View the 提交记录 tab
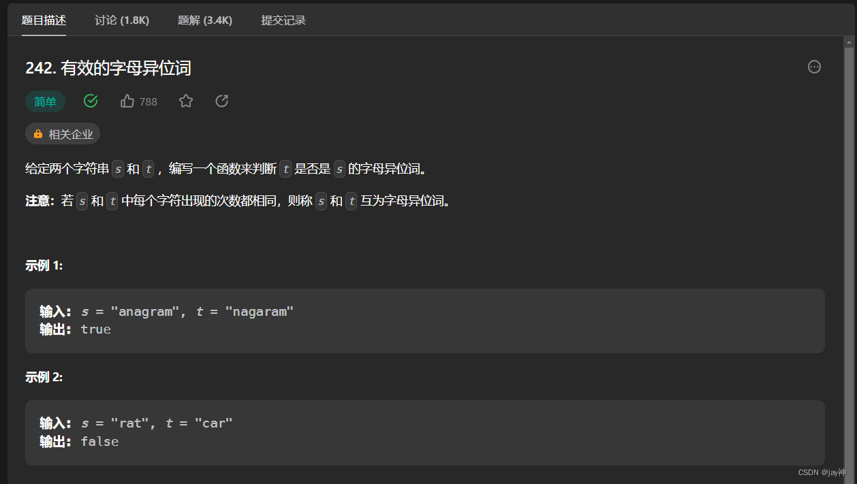 (283, 20)
